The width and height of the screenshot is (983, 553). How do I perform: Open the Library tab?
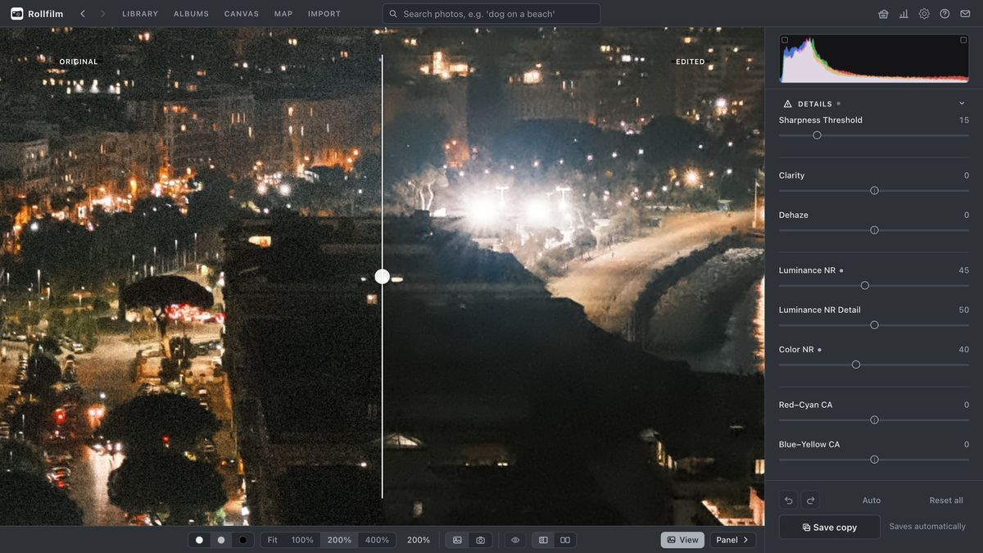click(140, 14)
